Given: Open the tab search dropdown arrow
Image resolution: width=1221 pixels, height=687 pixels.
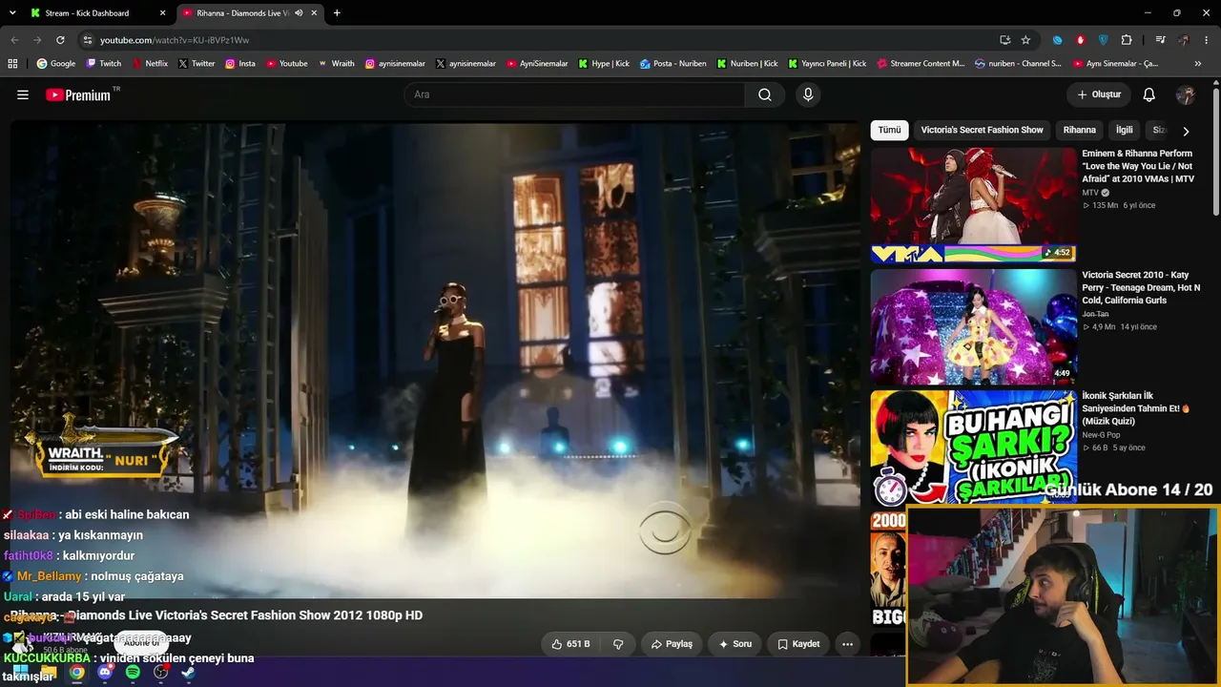Looking at the screenshot, I should click(x=12, y=13).
